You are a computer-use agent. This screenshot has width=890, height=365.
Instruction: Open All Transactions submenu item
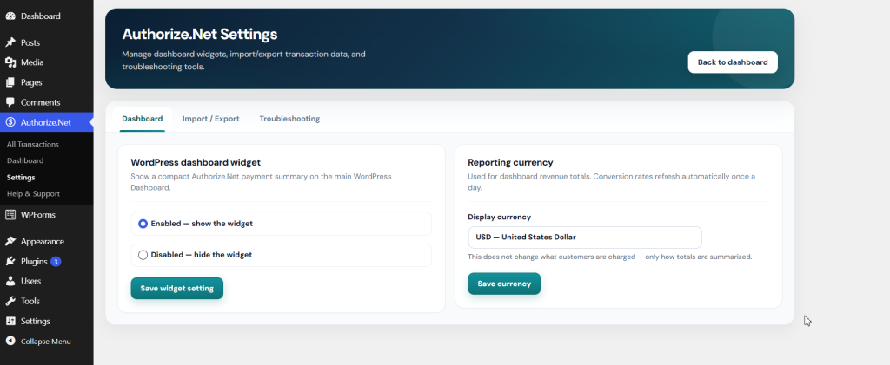click(33, 144)
